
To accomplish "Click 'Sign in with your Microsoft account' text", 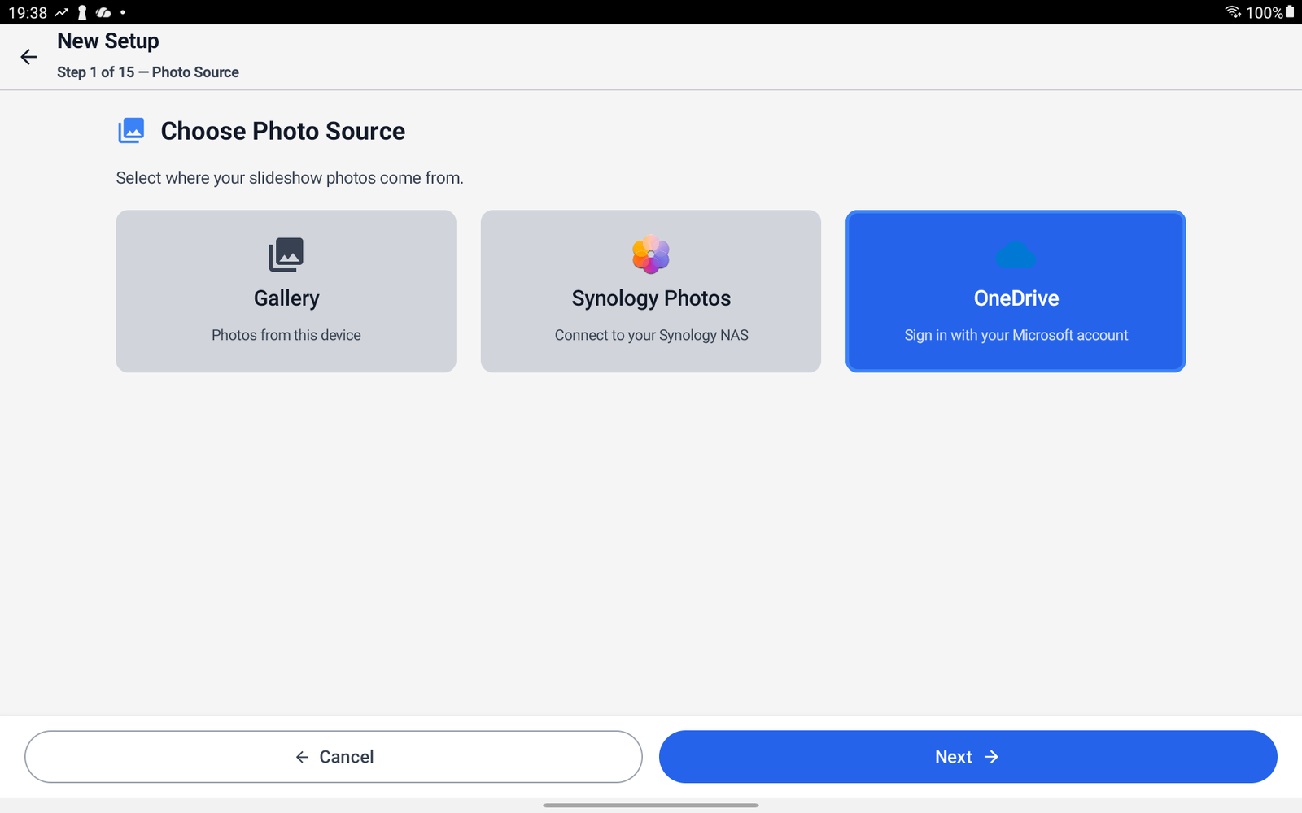I will click(x=1016, y=335).
